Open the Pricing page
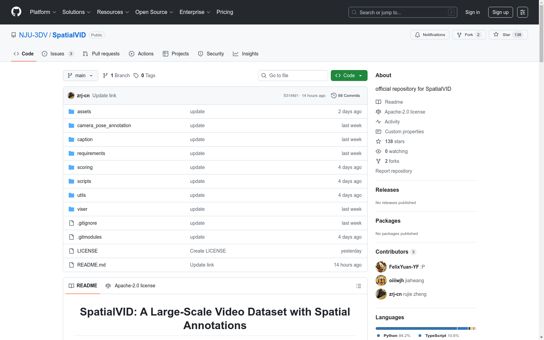The width and height of the screenshot is (544, 340). [225, 12]
